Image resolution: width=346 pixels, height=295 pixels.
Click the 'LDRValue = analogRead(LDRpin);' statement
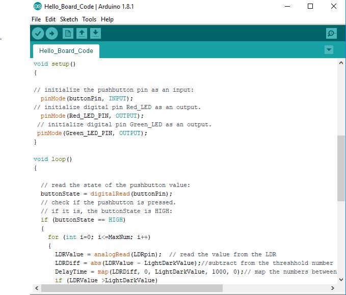pyautogui.click(x=109, y=254)
